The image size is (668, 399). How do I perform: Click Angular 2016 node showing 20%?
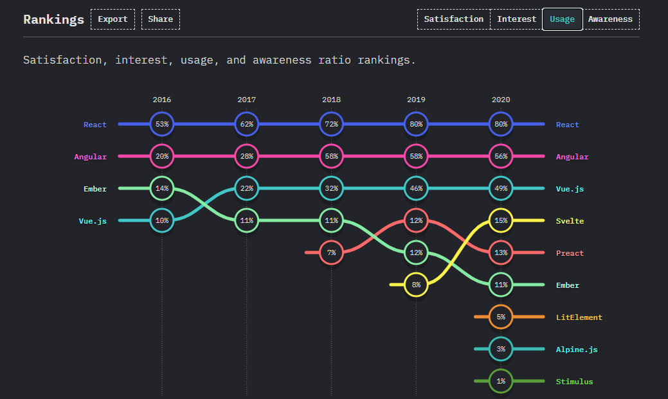click(x=162, y=156)
